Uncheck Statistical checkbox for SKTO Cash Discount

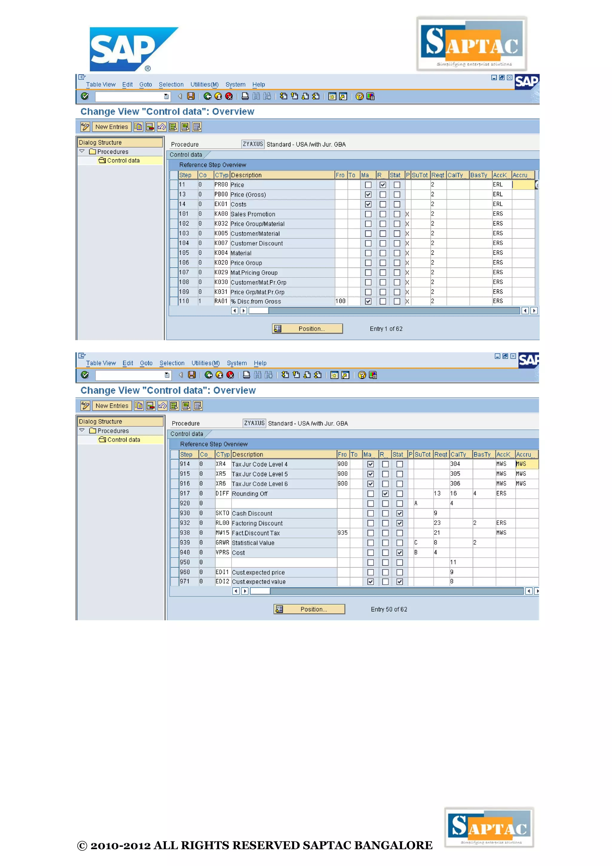coord(400,513)
